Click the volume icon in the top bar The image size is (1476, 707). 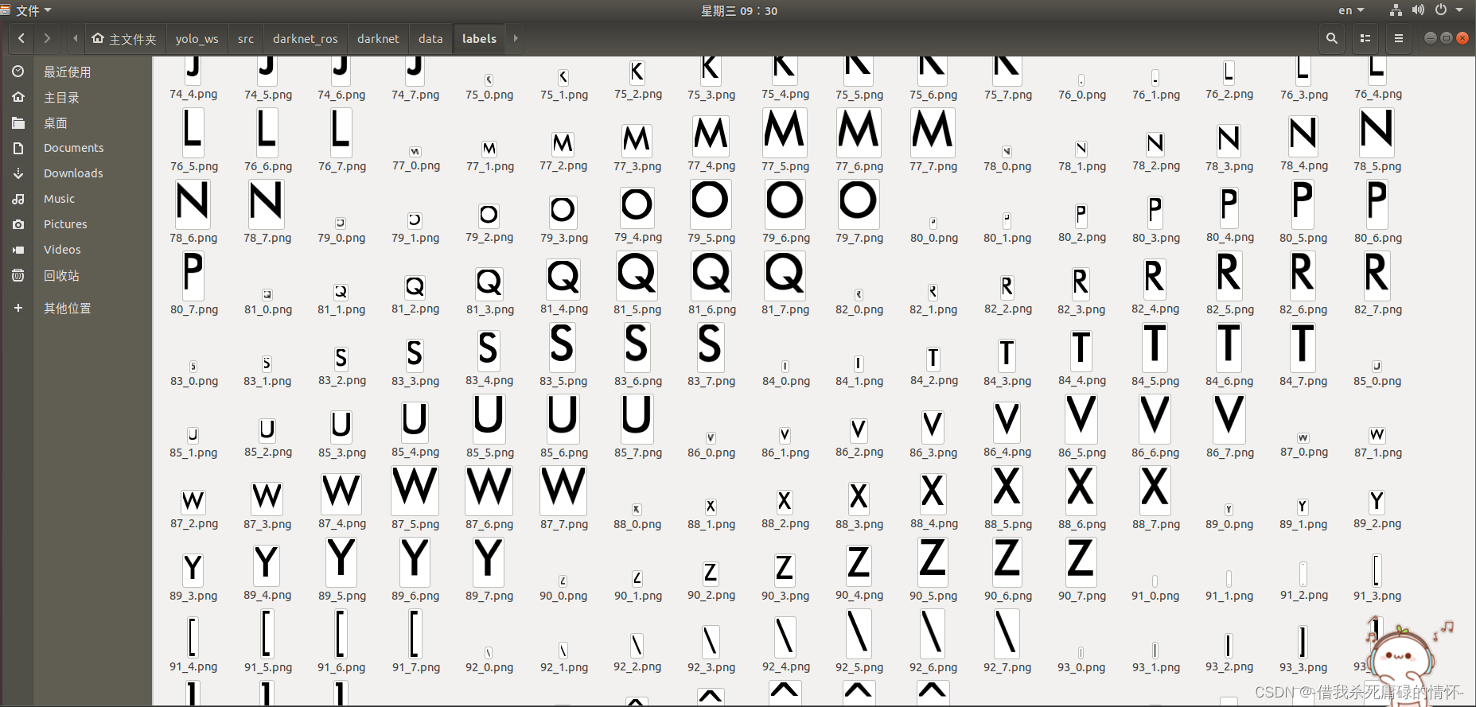click(1418, 10)
